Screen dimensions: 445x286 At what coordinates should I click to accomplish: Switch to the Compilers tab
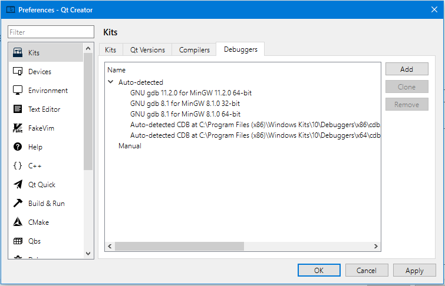[194, 50]
